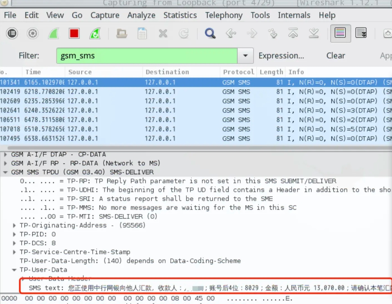Open the Telephony menu
The image size is (392, 304).
click(x=224, y=15)
